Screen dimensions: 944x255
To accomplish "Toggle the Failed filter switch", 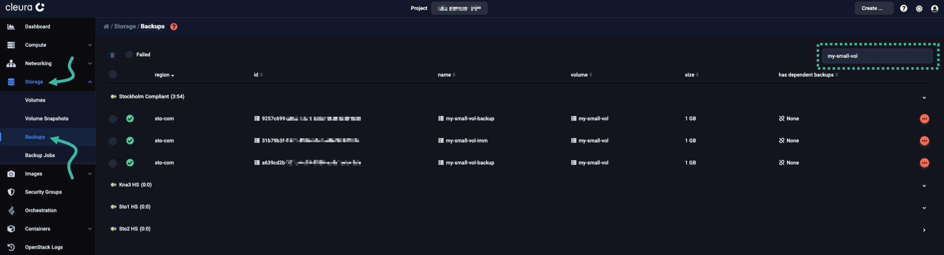I will [129, 54].
